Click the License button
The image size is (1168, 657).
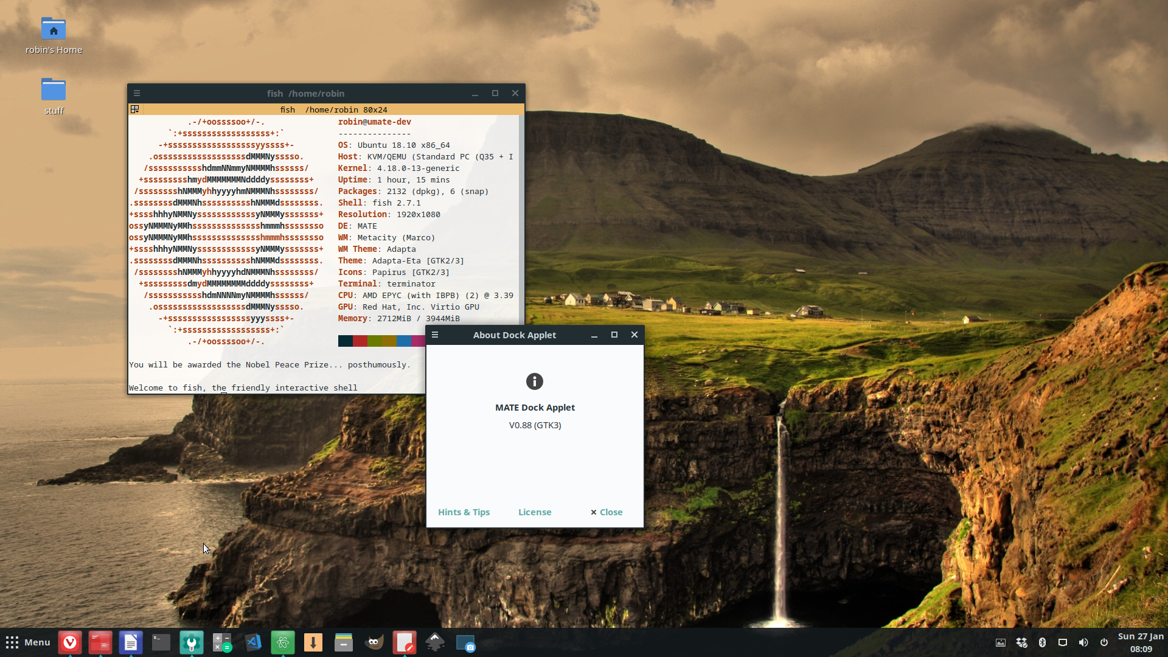pyautogui.click(x=535, y=512)
